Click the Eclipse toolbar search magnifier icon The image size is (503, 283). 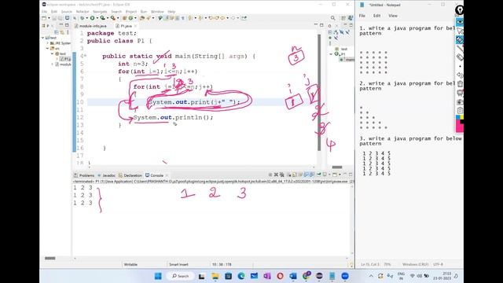(333, 18)
